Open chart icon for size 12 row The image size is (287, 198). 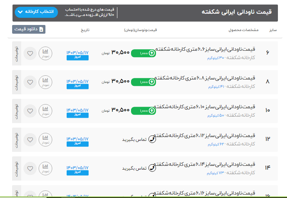pyautogui.click(x=45, y=139)
